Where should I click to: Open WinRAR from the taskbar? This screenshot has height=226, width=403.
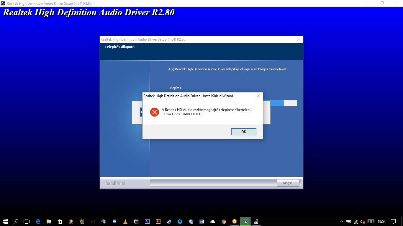coord(136,222)
